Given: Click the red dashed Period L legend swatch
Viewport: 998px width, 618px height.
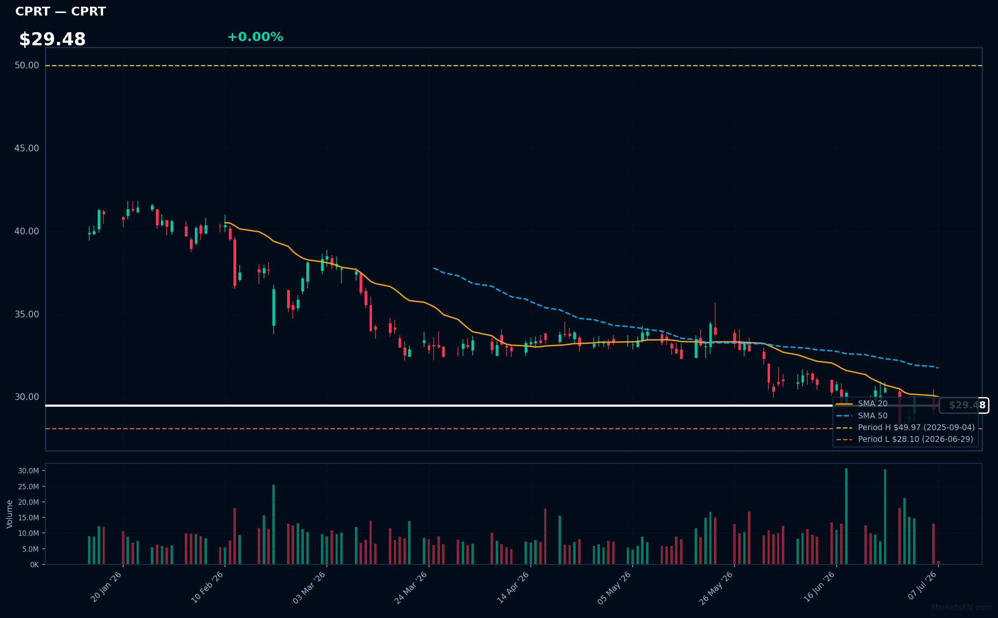Looking at the screenshot, I should (x=844, y=440).
